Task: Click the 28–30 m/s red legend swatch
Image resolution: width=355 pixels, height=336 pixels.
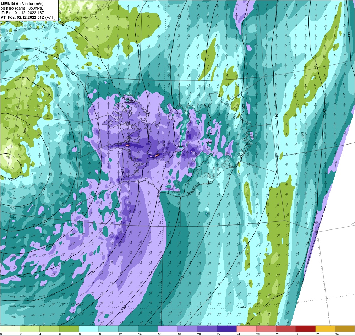Action: [x=286, y=329]
